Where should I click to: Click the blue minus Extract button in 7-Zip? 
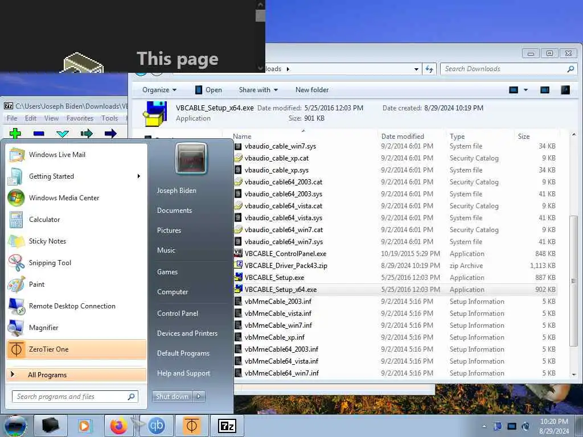(39, 133)
